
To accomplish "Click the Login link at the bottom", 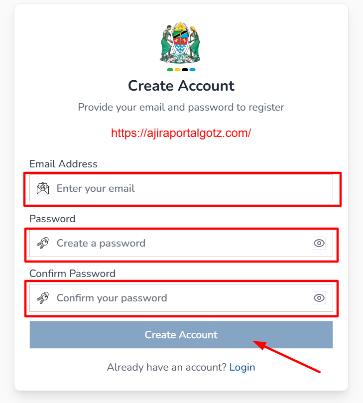I will pos(242,367).
